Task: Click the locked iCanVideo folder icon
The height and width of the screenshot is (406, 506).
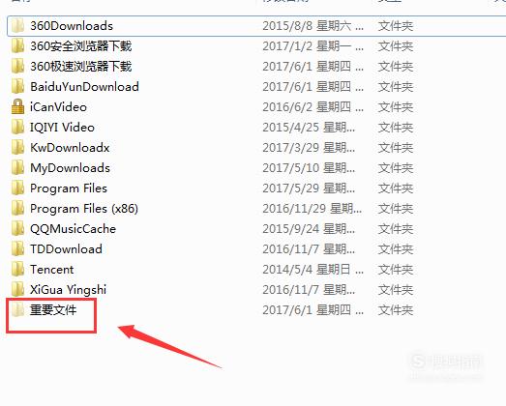Action: (17, 106)
